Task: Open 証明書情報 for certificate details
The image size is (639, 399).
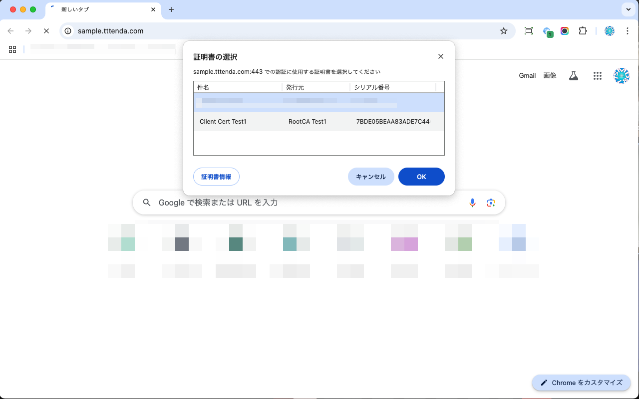Action: (x=216, y=177)
